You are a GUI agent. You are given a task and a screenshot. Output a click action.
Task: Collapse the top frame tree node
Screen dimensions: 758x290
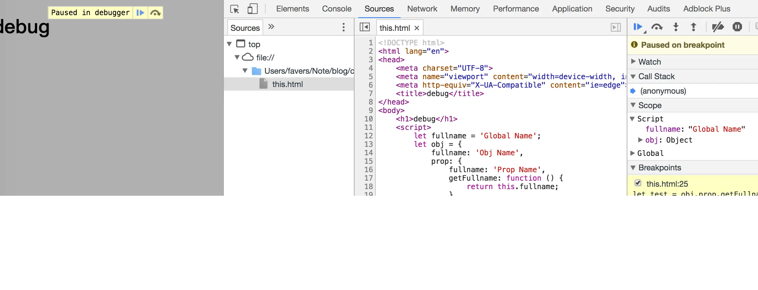point(229,44)
